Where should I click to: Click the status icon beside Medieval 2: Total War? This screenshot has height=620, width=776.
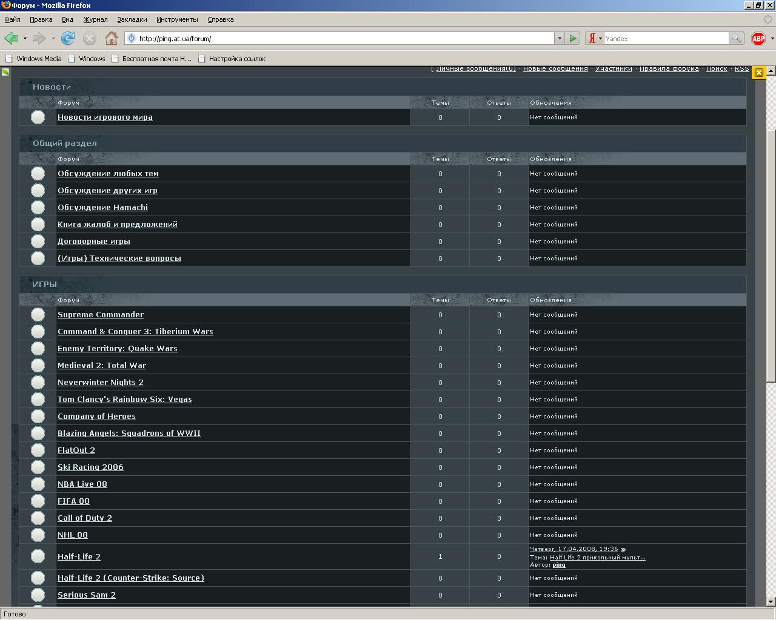(x=38, y=366)
